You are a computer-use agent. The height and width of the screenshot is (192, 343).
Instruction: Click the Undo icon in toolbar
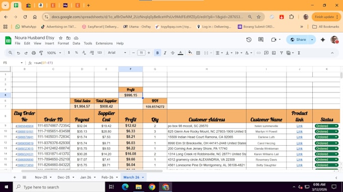(18, 53)
